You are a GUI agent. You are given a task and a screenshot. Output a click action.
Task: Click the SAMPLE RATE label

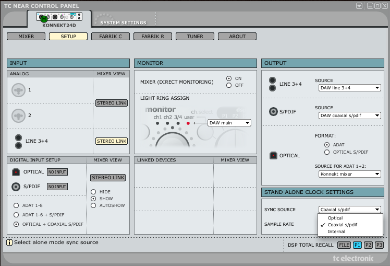[279, 224]
